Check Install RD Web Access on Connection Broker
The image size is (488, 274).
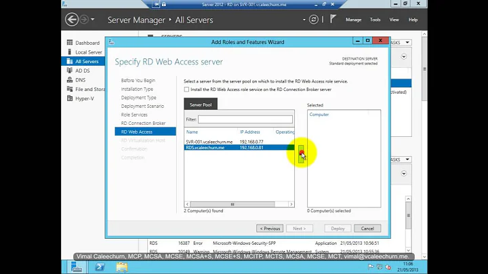[186, 90]
